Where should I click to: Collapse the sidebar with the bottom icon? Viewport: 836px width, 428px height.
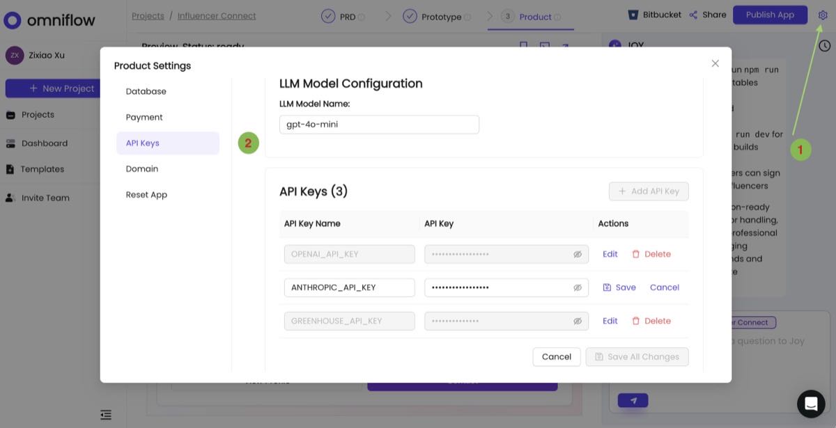point(105,414)
